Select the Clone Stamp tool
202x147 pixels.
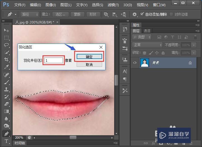[6, 89]
